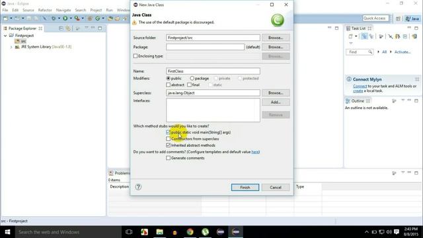Click the New Task icon in Task List
423x238 pixels.
pyautogui.click(x=350, y=36)
